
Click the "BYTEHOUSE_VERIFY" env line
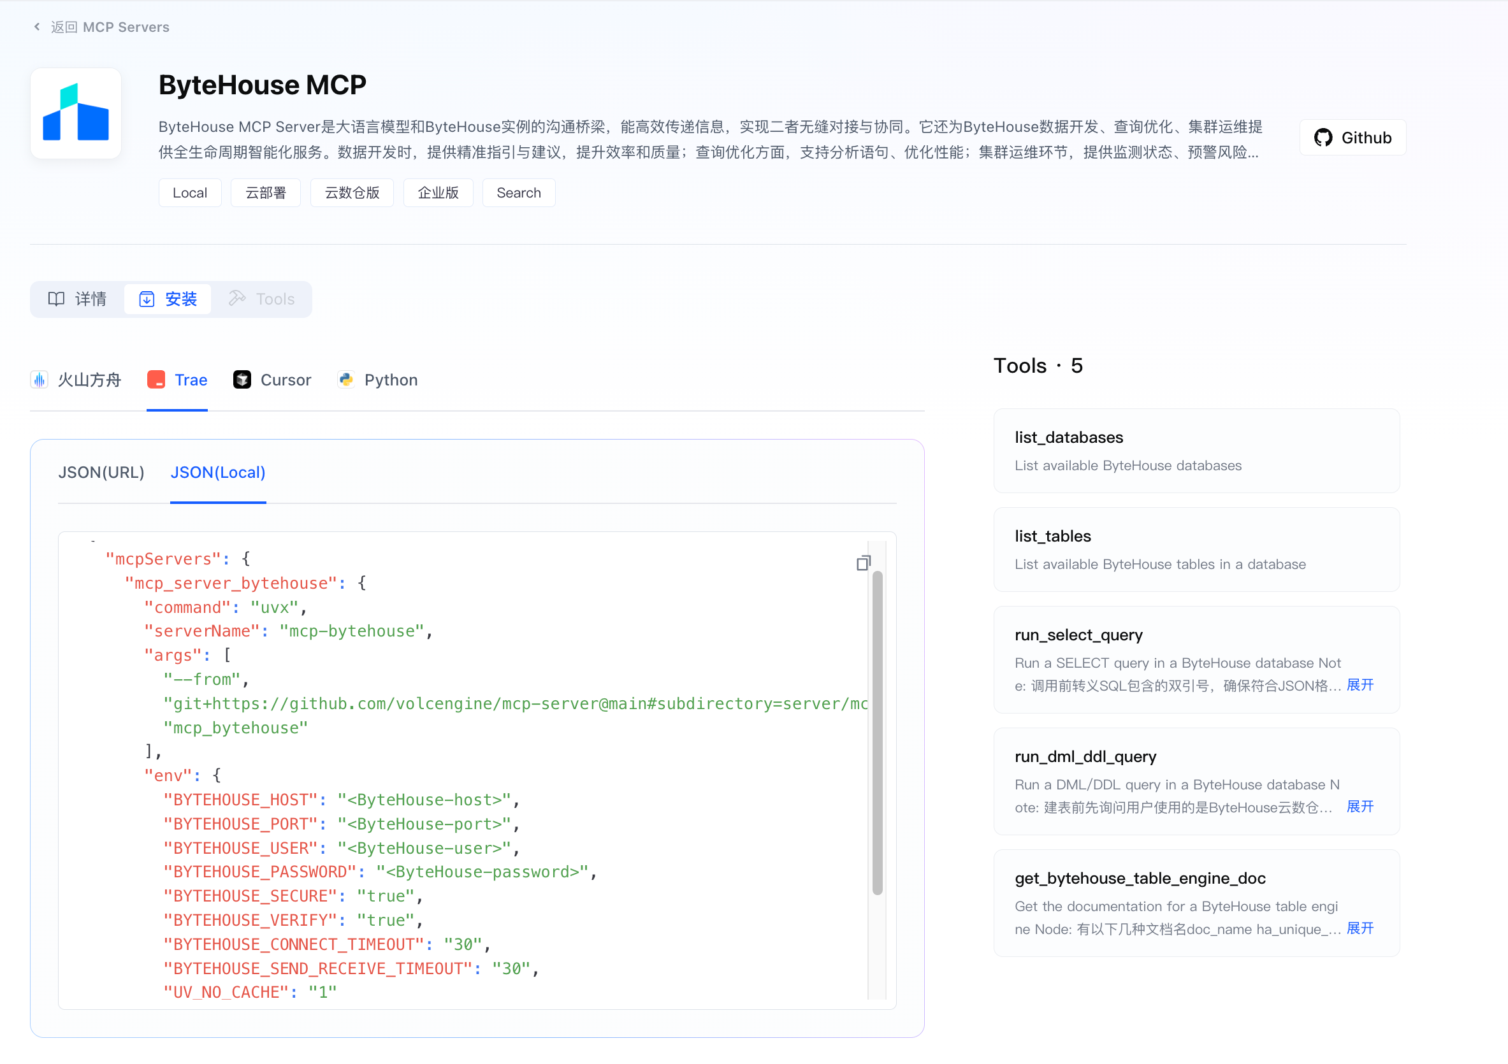coord(293,920)
